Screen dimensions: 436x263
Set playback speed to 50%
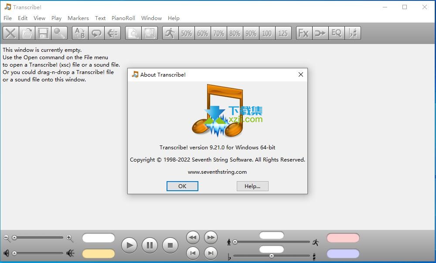click(x=186, y=34)
